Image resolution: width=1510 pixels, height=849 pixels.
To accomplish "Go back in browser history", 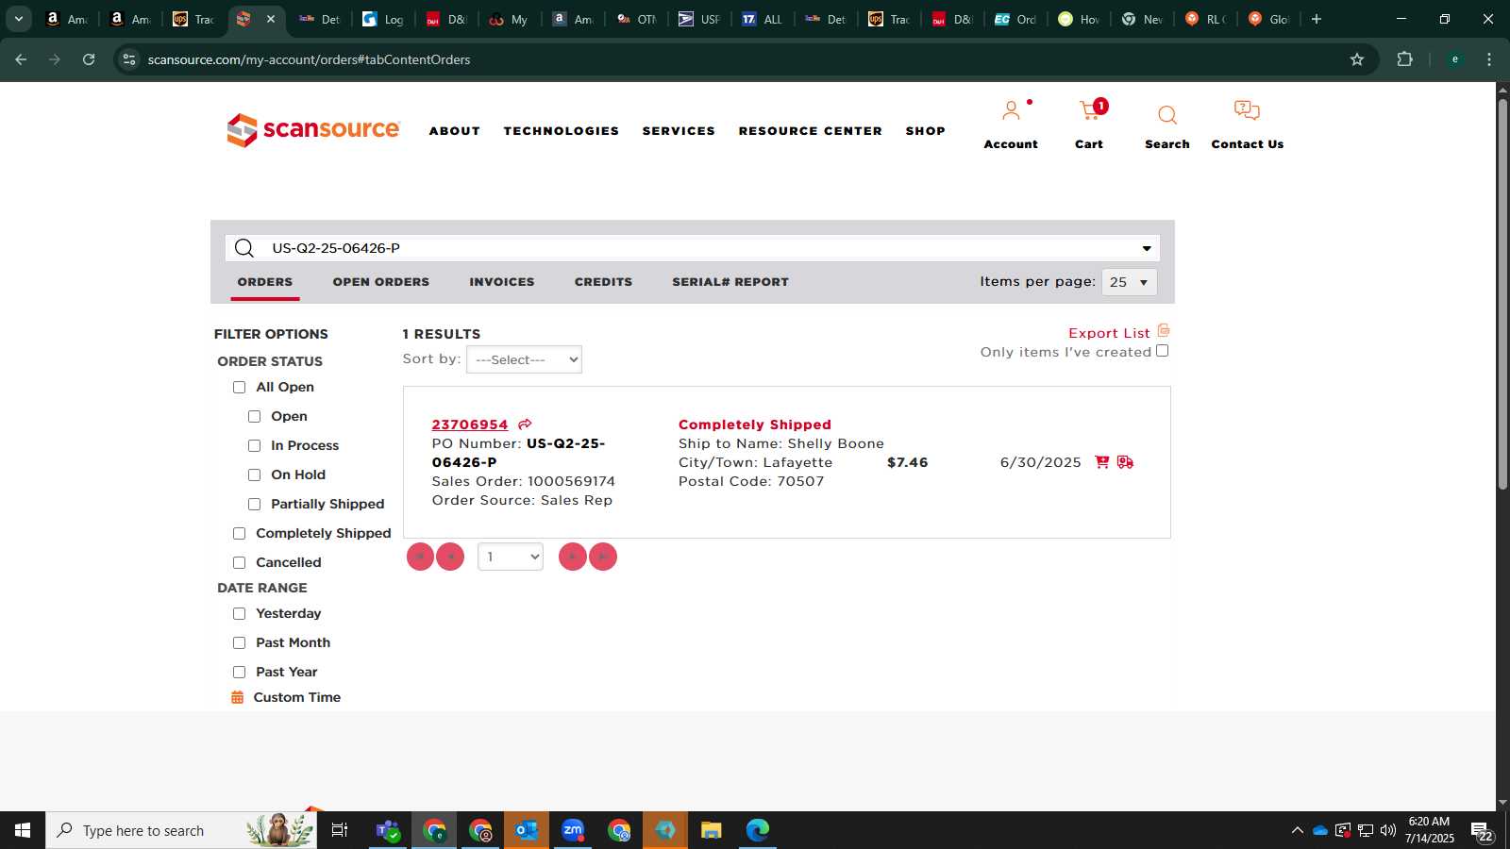I will 21,59.
